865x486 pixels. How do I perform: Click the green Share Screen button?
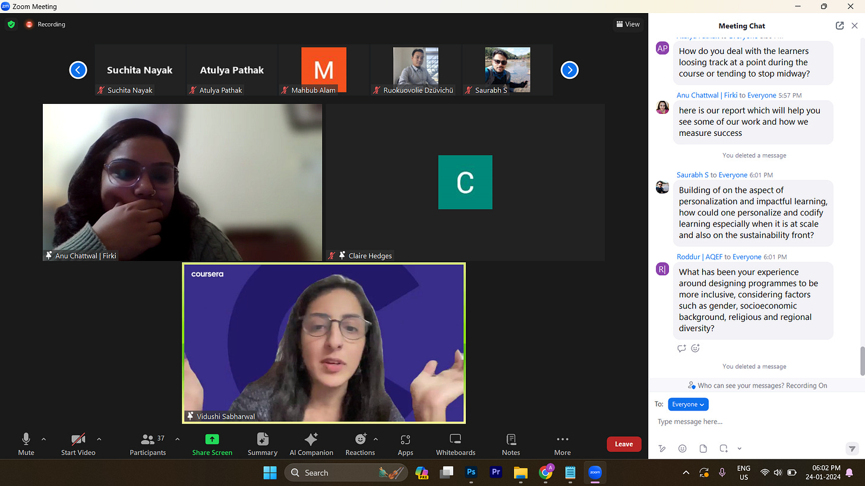pyautogui.click(x=212, y=444)
